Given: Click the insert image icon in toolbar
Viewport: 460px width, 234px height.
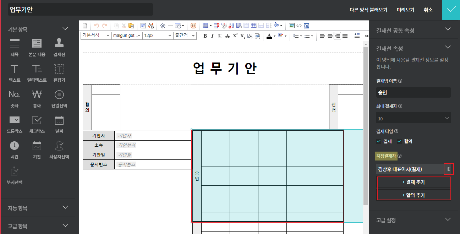Looking at the screenshot, I should click(291, 26).
